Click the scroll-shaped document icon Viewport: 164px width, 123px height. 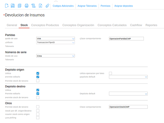pyautogui.click(x=34, y=5)
